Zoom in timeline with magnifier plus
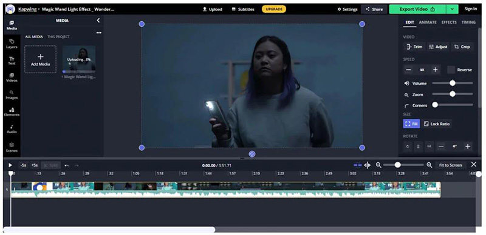Image resolution: width=486 pixels, height=235 pixels. pyautogui.click(x=430, y=165)
